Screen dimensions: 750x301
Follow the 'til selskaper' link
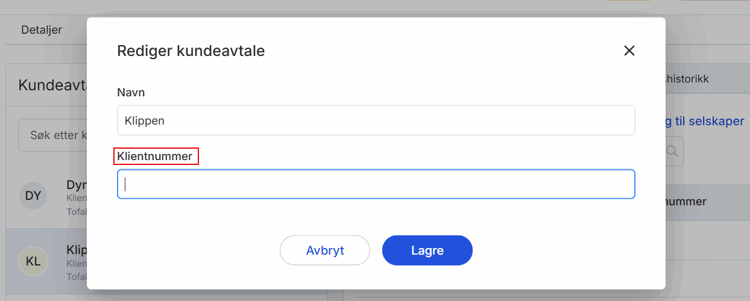tap(707, 121)
